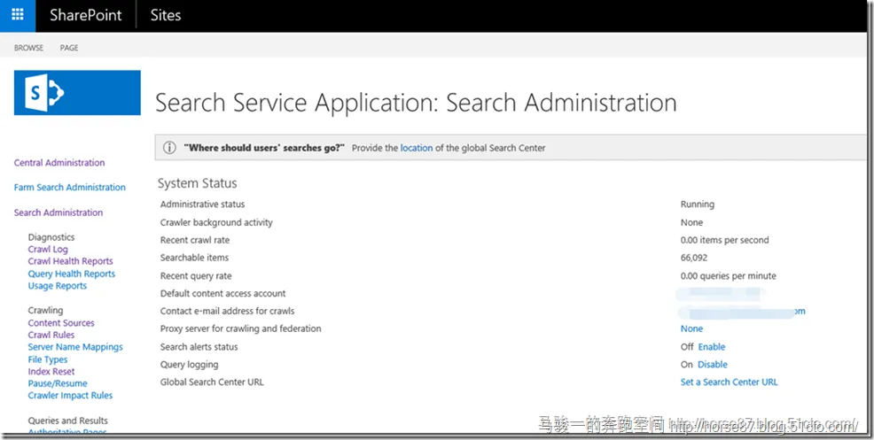
Task: Open Content Sources under Crawling
Action: (61, 323)
